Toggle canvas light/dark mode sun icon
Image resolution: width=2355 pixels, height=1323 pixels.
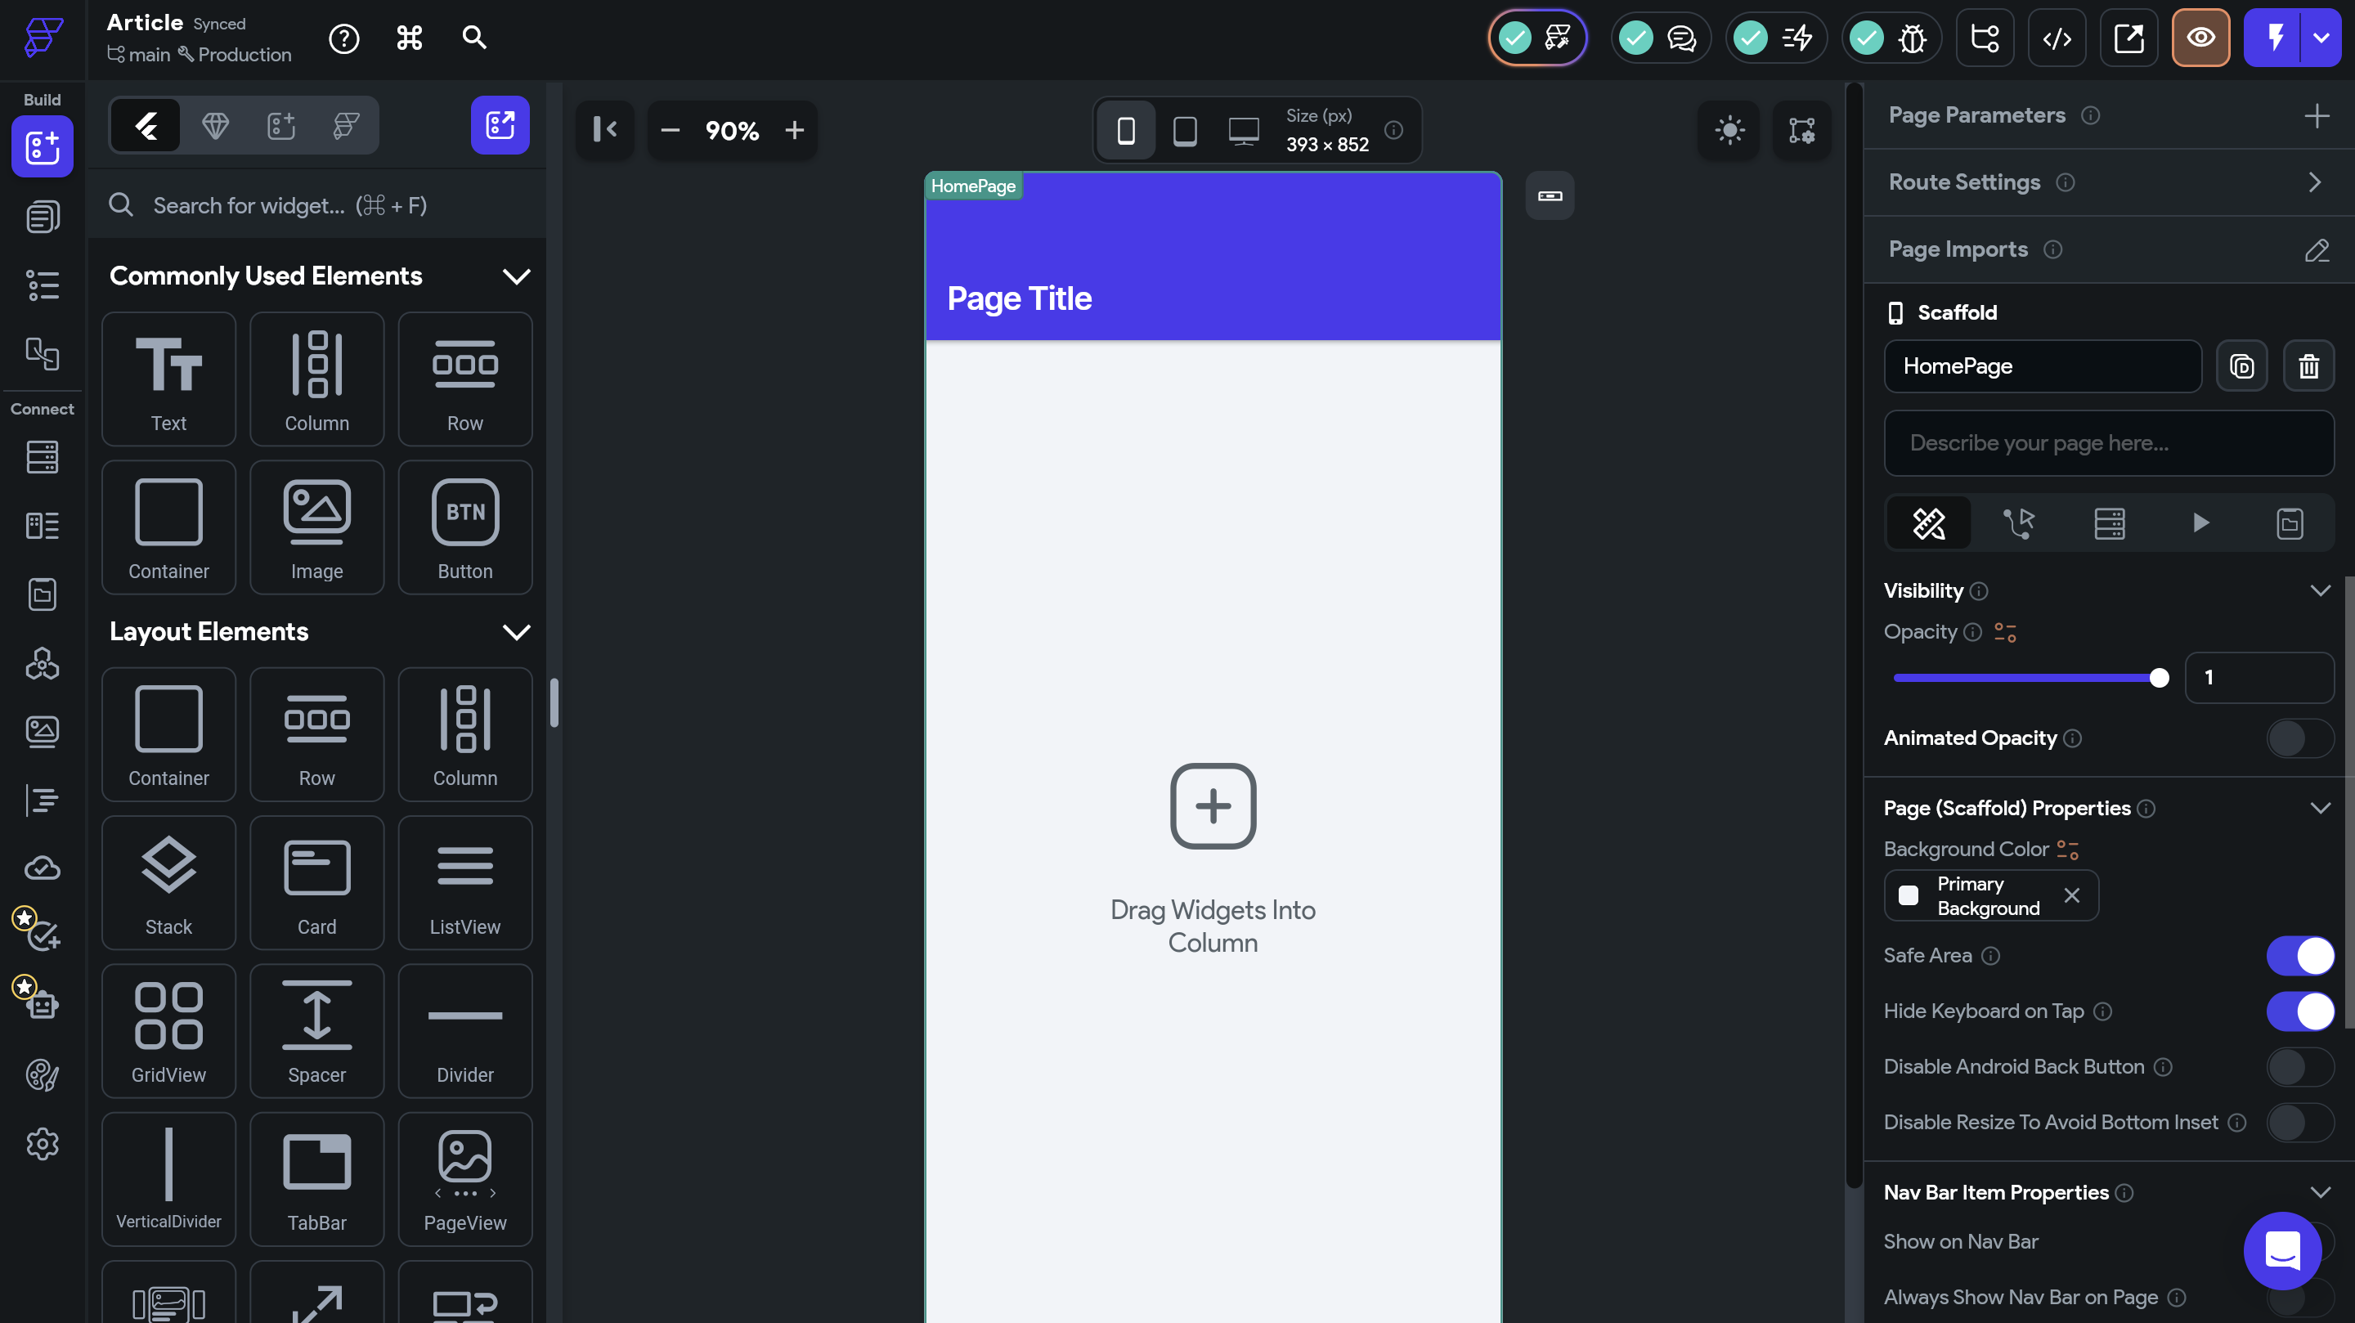[x=1729, y=131]
